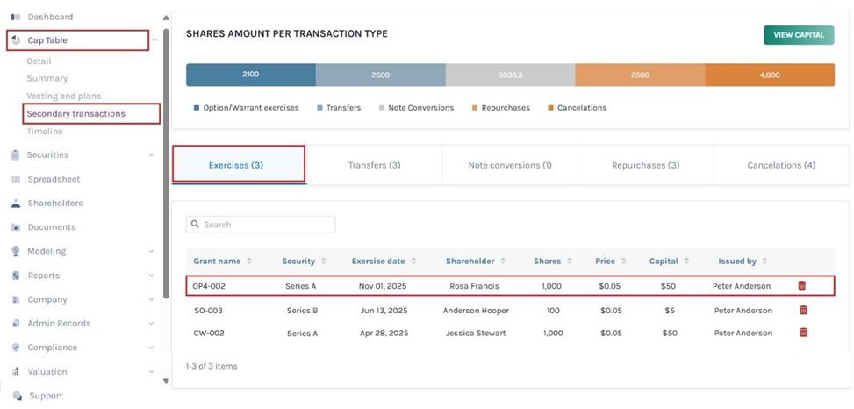Switch to the Transfers (3) tab

click(374, 165)
